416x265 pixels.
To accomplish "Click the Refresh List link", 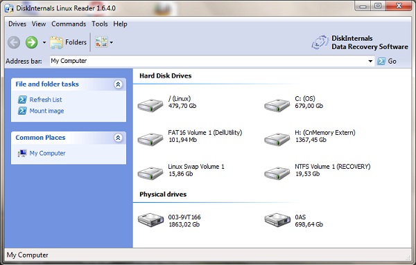I will pyautogui.click(x=46, y=100).
